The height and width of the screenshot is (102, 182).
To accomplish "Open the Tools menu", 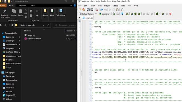I will [x=123, y=6].
